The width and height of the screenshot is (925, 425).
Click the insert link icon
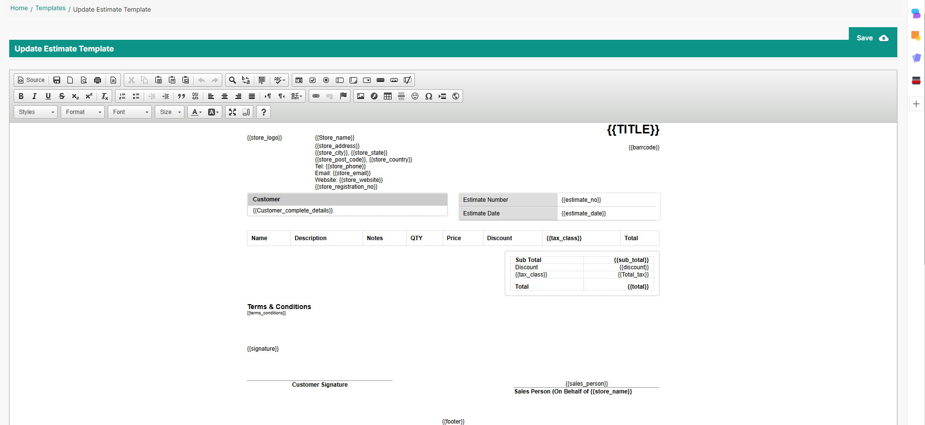tap(316, 96)
